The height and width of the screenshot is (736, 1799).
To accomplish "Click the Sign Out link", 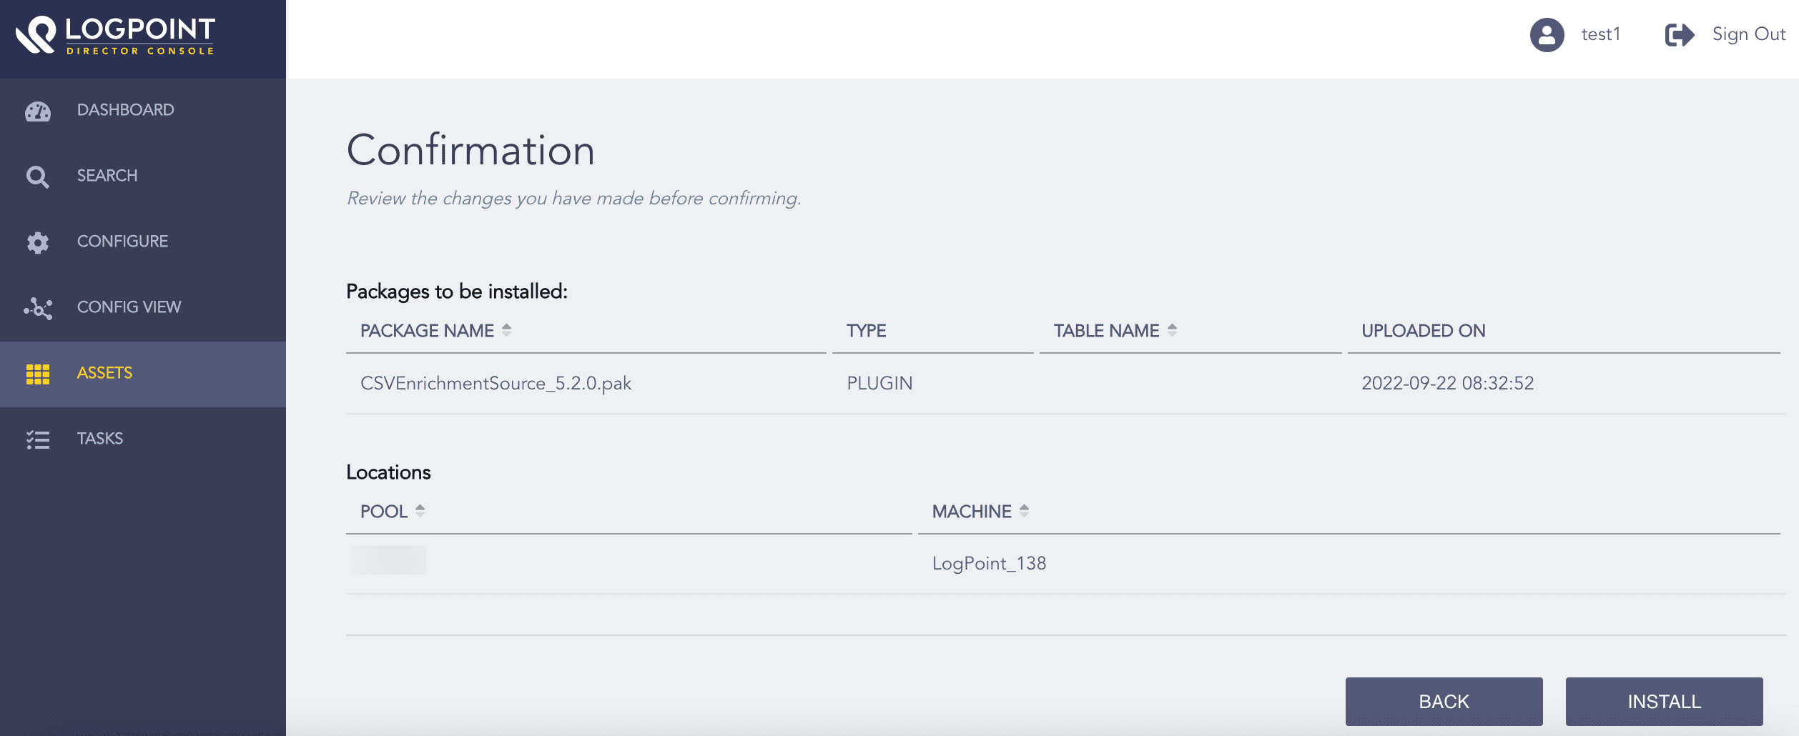I will (x=1748, y=34).
